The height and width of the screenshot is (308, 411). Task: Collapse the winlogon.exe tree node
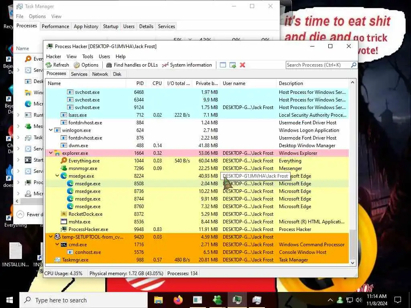tap(51, 130)
